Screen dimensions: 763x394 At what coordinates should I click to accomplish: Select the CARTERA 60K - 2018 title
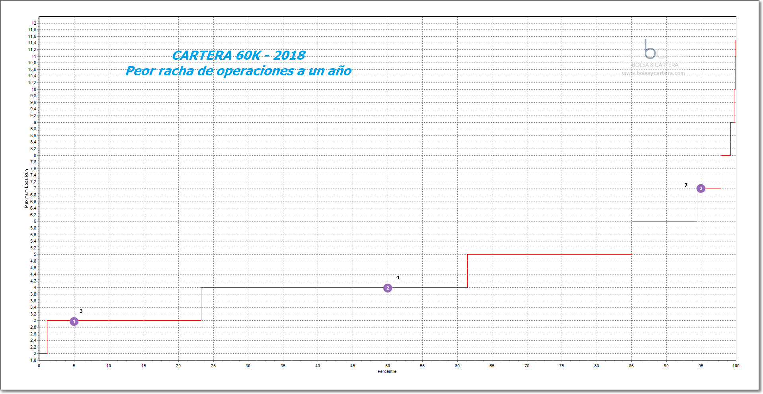(239, 55)
